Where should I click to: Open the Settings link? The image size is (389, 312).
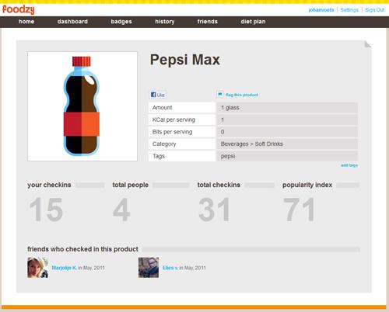349,10
